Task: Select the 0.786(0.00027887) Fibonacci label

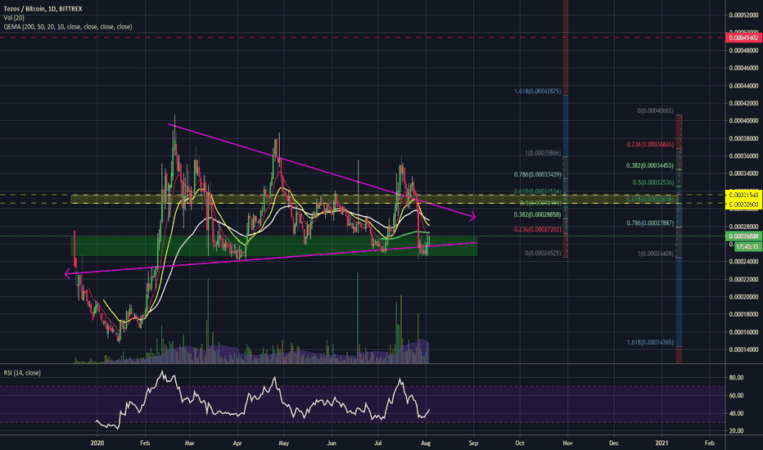Action: pos(650,223)
